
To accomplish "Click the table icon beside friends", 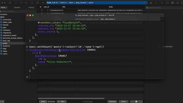I will (x=1, y=25).
